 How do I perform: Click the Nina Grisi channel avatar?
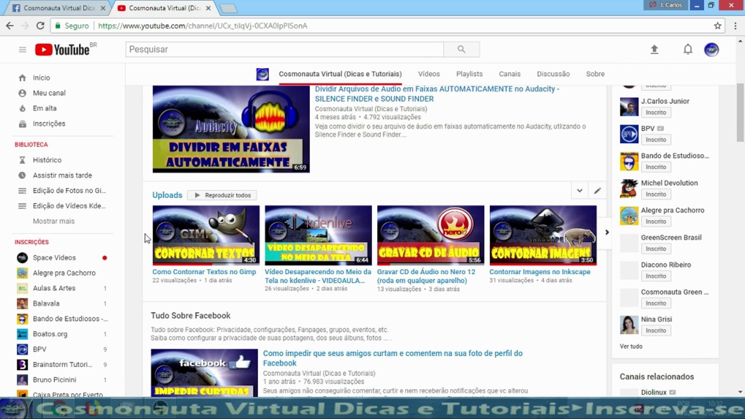[629, 325]
